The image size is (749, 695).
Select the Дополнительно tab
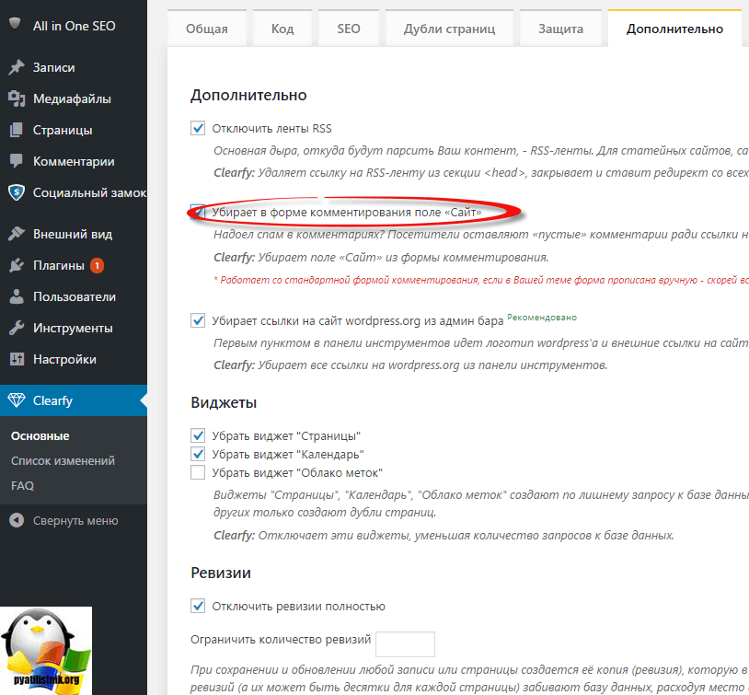point(674,29)
